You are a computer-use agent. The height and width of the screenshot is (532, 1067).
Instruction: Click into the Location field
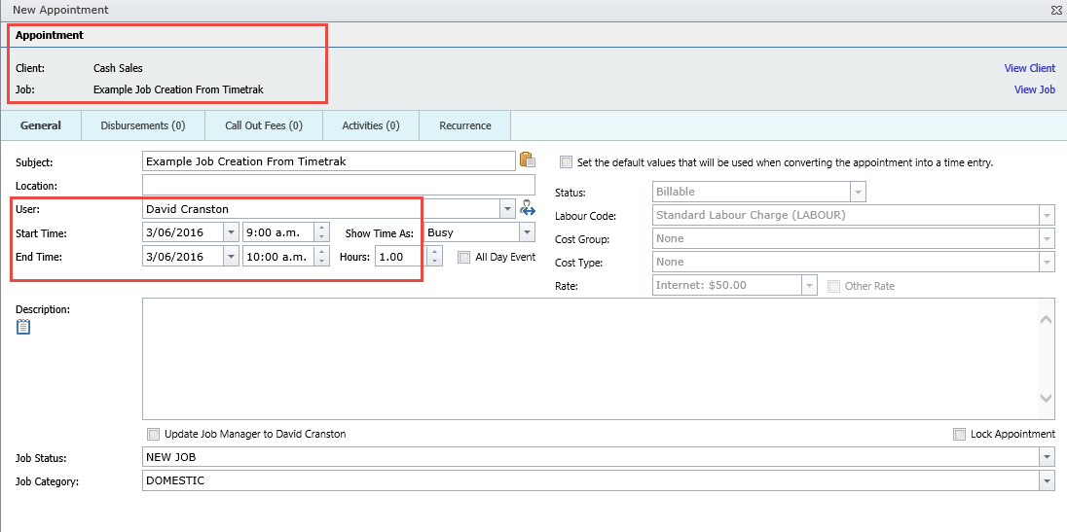(x=339, y=185)
